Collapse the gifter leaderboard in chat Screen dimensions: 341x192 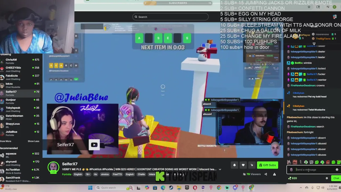[314, 44]
